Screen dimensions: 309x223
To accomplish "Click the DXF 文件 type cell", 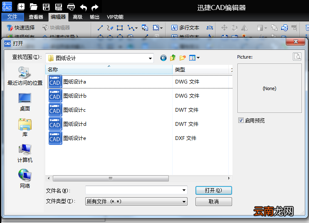I will (x=185, y=138).
